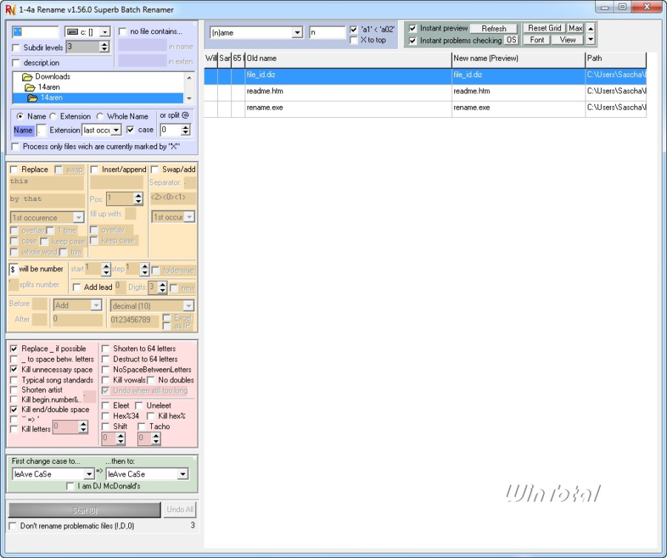Enable Kill letters checkbox

[x=14, y=429]
